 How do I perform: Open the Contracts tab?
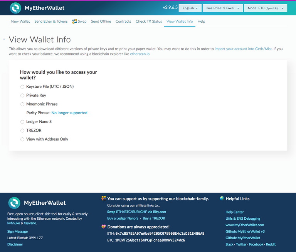pos(123,21)
